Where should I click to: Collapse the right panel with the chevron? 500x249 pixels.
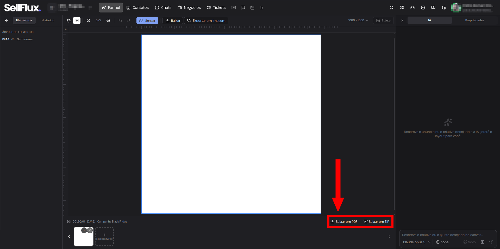coord(402,21)
